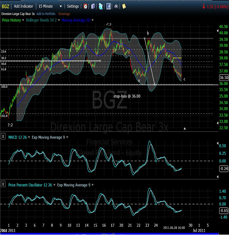Open the yellow sticky note icon
Viewport: 229px width, 239px height.
click(124, 6)
